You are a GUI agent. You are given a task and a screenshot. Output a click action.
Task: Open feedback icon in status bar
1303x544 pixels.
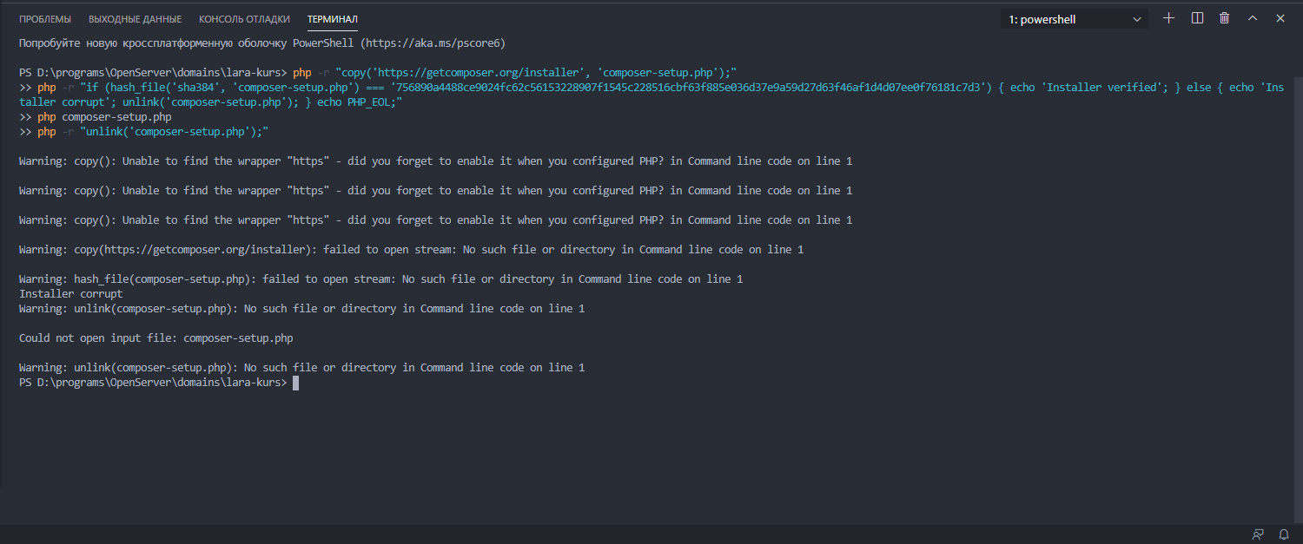(x=1258, y=534)
